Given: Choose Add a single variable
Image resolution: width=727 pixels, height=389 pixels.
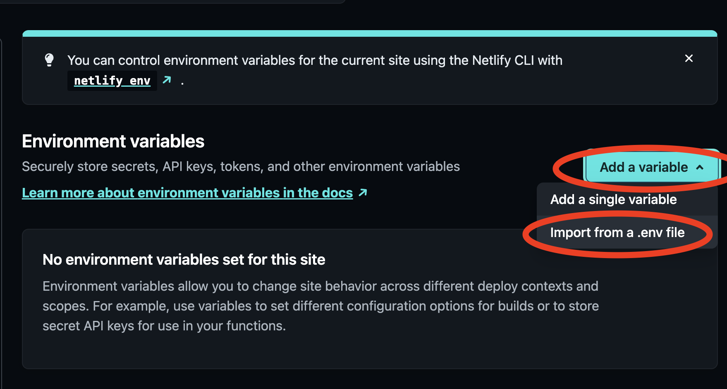Looking at the screenshot, I should (x=613, y=199).
